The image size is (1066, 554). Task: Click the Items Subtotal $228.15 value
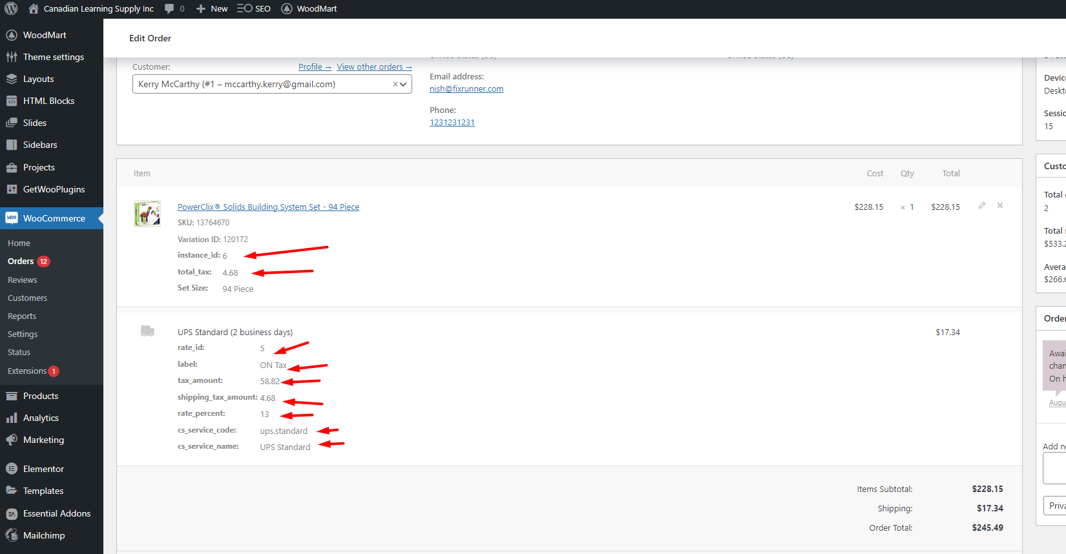[987, 489]
